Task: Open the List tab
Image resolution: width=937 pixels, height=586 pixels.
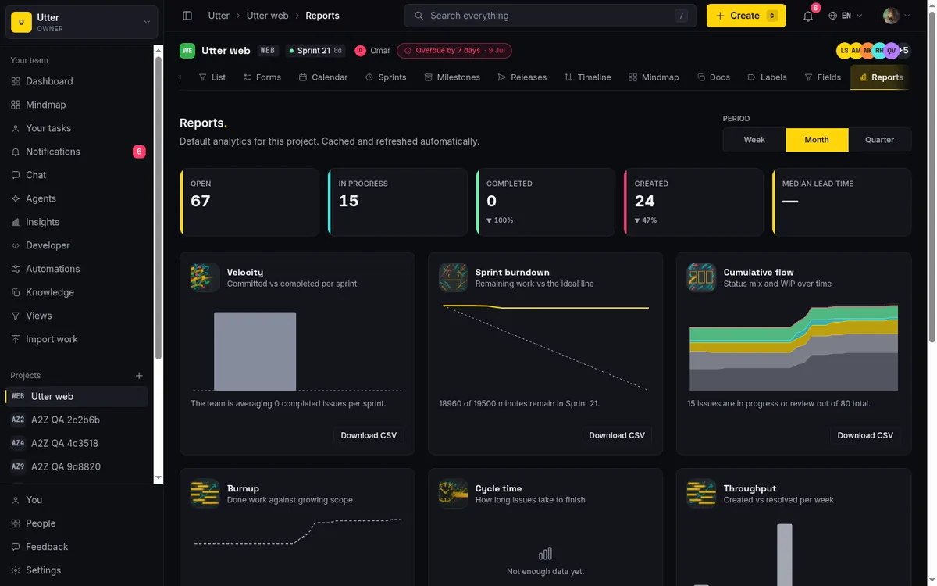Action: [x=212, y=77]
